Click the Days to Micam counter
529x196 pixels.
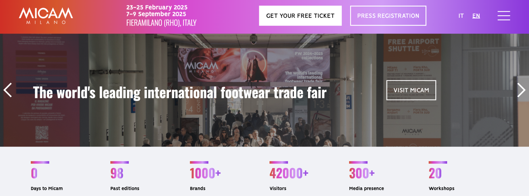[47, 176]
